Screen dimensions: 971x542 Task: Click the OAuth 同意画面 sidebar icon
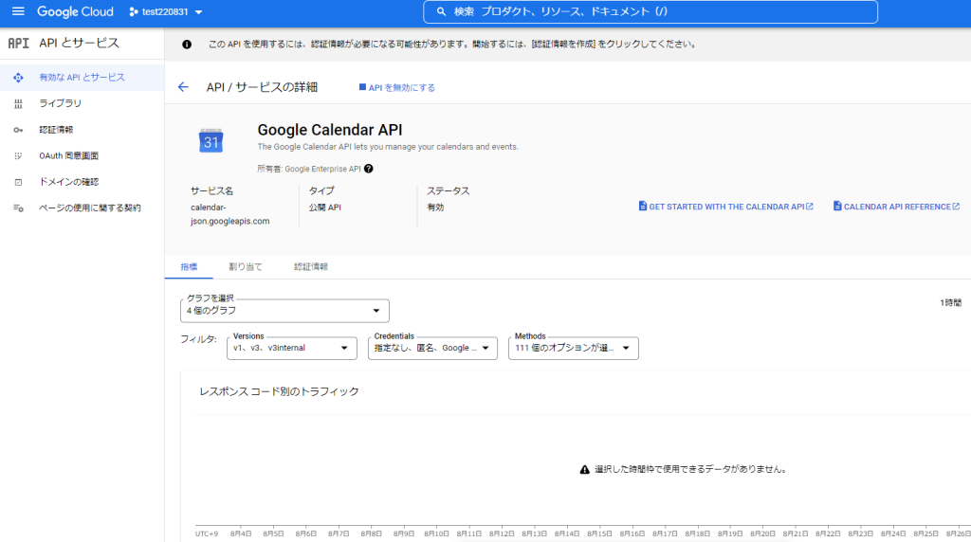tap(18, 155)
